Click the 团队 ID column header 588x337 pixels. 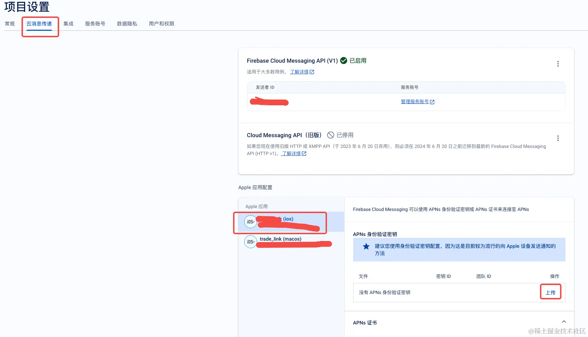484,276
